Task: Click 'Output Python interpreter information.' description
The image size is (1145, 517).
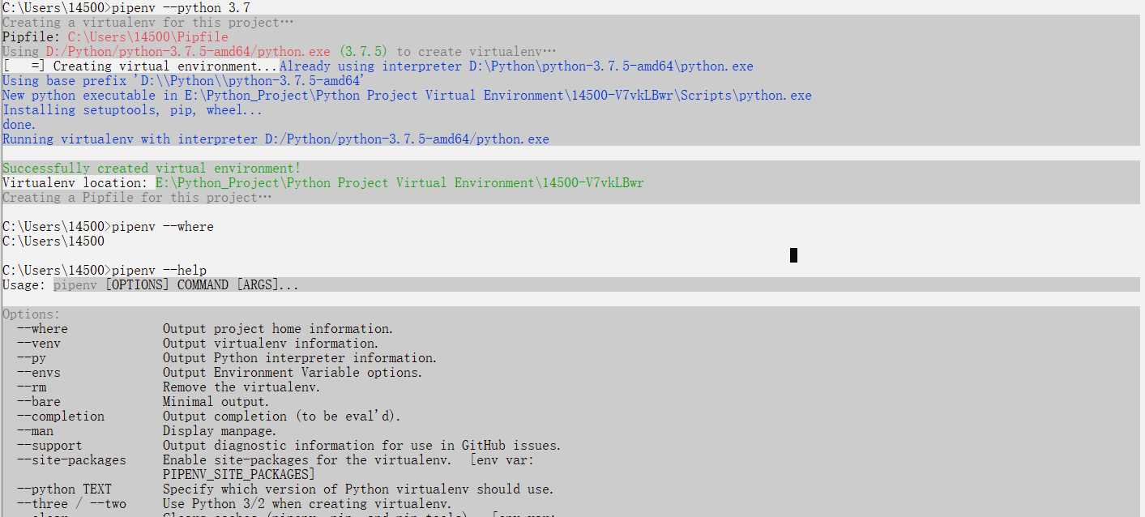Action: tap(300, 358)
